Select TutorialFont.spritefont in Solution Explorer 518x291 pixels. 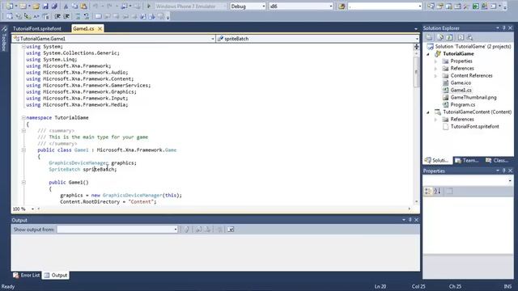(x=474, y=126)
